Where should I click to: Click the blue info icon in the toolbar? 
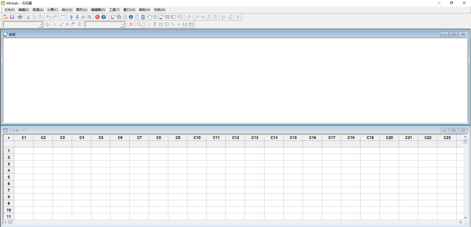[x=131, y=17]
